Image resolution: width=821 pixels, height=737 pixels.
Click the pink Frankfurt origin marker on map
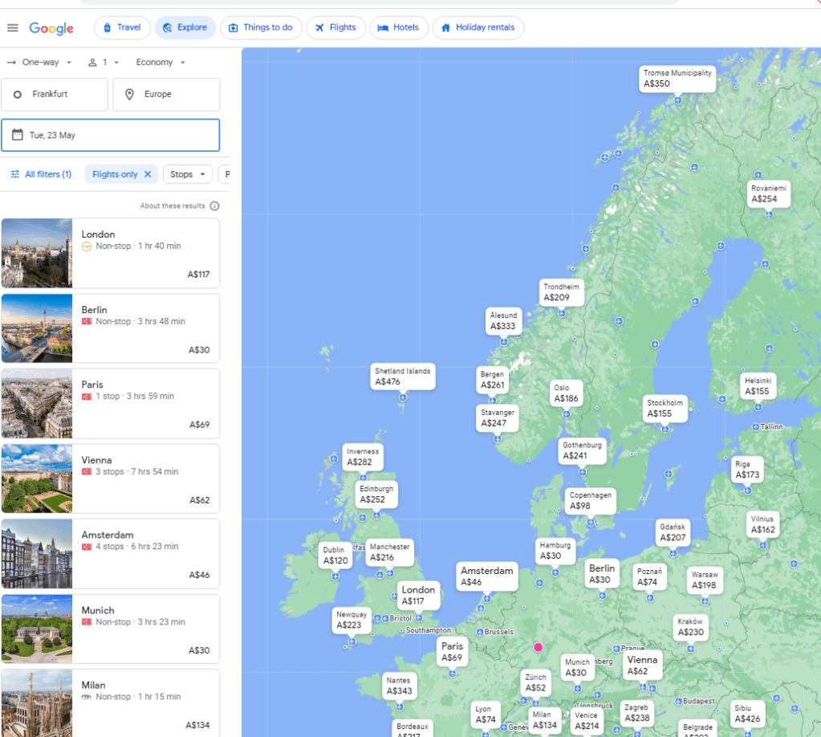click(538, 647)
